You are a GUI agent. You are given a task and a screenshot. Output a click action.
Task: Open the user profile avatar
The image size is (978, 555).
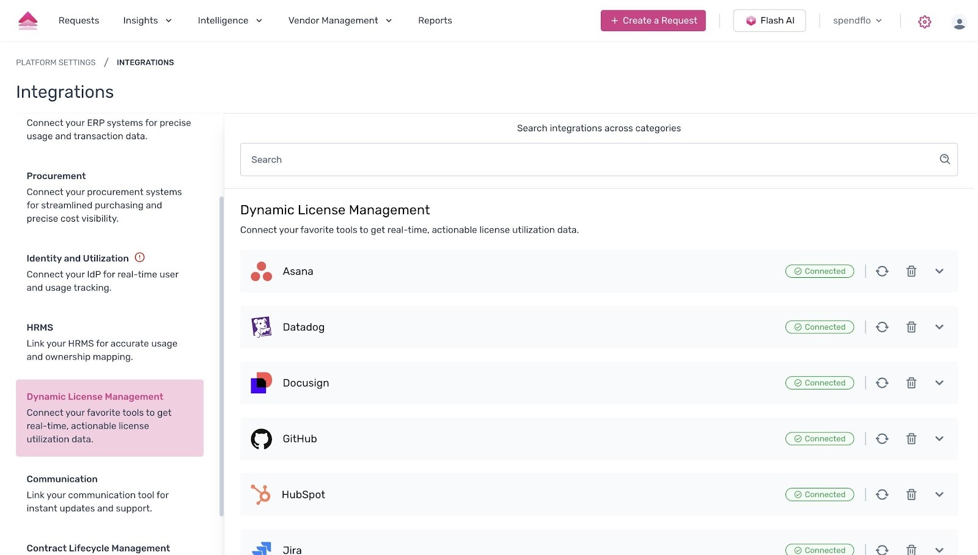point(959,23)
